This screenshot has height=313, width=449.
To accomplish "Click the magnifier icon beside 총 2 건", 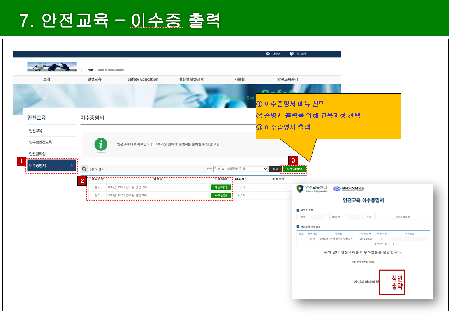I will coord(84,169).
